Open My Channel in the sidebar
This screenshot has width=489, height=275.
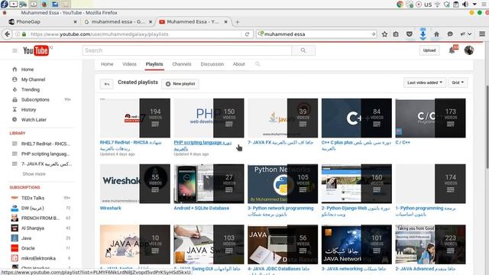click(x=33, y=79)
